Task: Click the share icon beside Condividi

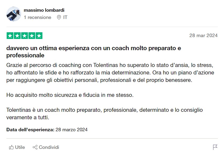Action: 35,147
